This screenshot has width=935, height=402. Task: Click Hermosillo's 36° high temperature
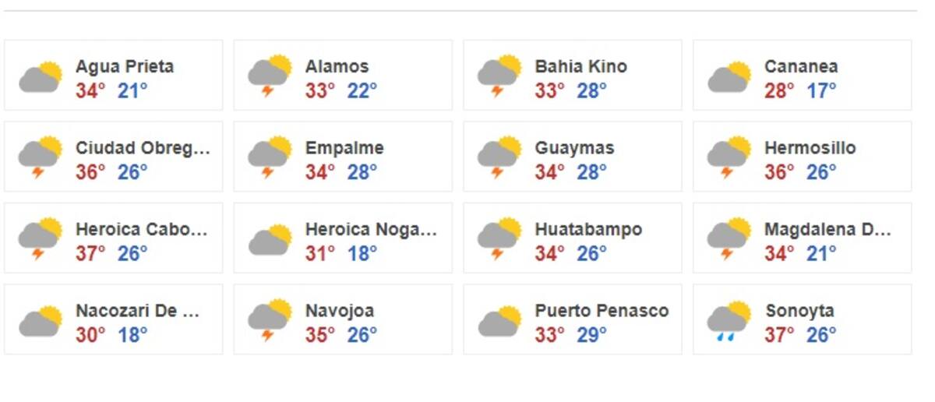pyautogui.click(x=779, y=172)
